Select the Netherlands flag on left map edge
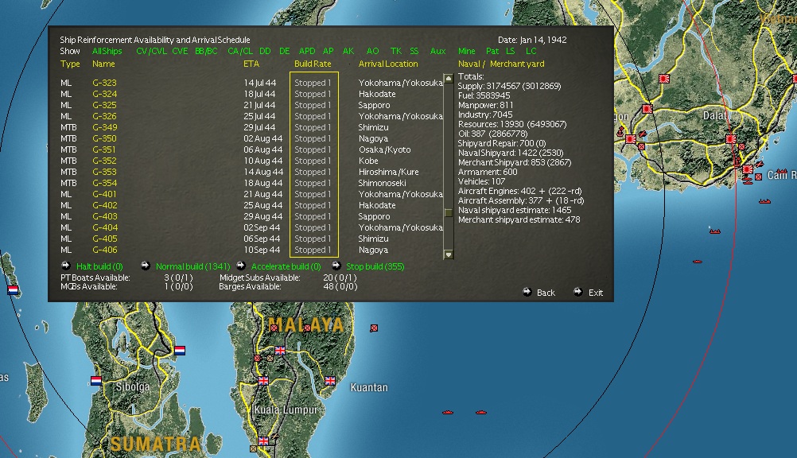 14,290
